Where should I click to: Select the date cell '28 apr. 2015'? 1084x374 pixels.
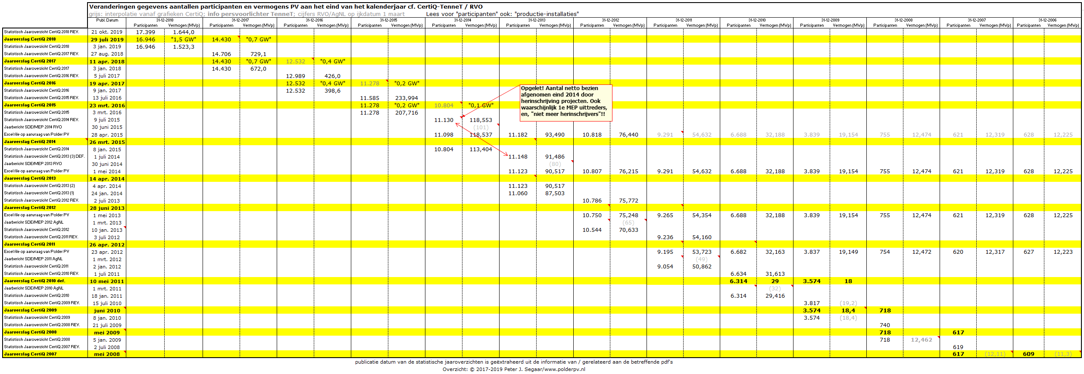coord(107,134)
